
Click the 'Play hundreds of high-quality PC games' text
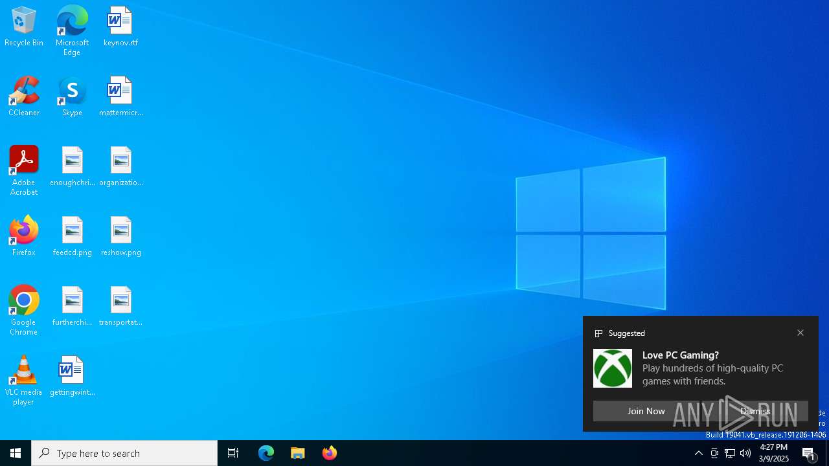pos(712,374)
